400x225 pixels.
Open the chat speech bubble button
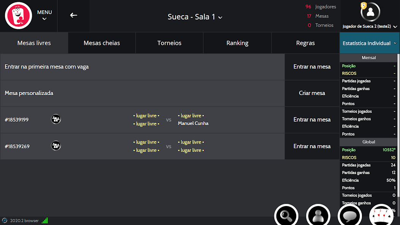point(349,215)
